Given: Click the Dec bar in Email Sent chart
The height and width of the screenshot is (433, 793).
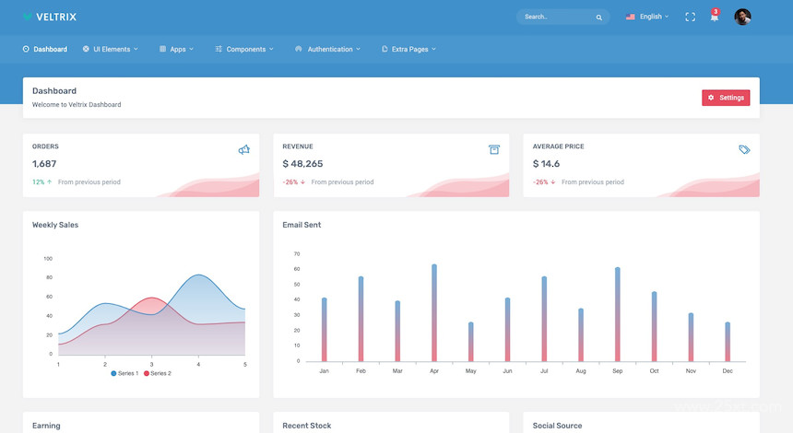Looking at the screenshot, I should [728, 342].
